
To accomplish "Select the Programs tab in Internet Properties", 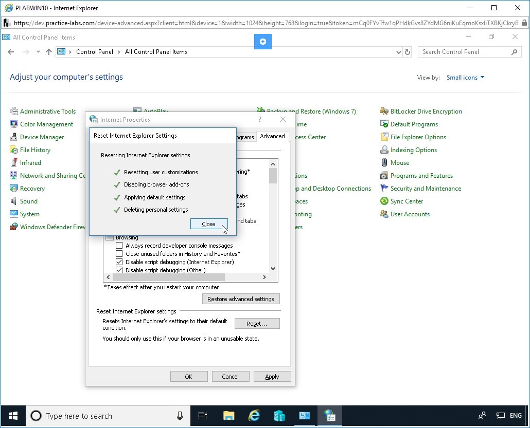I will pos(245,137).
